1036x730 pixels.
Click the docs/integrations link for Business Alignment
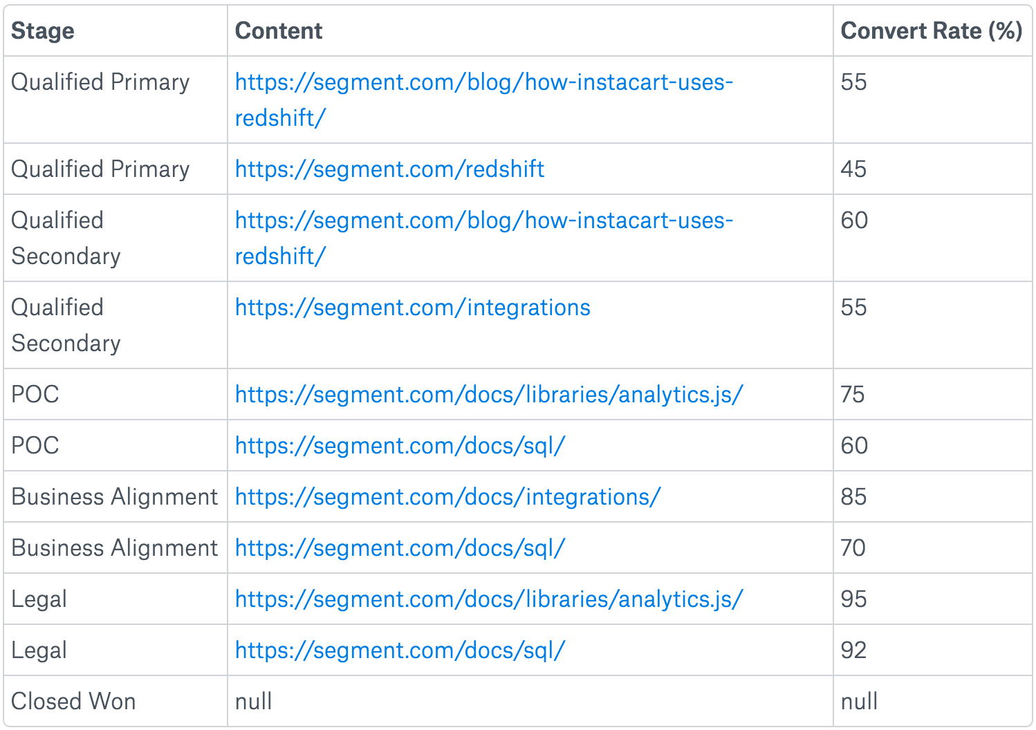447,497
